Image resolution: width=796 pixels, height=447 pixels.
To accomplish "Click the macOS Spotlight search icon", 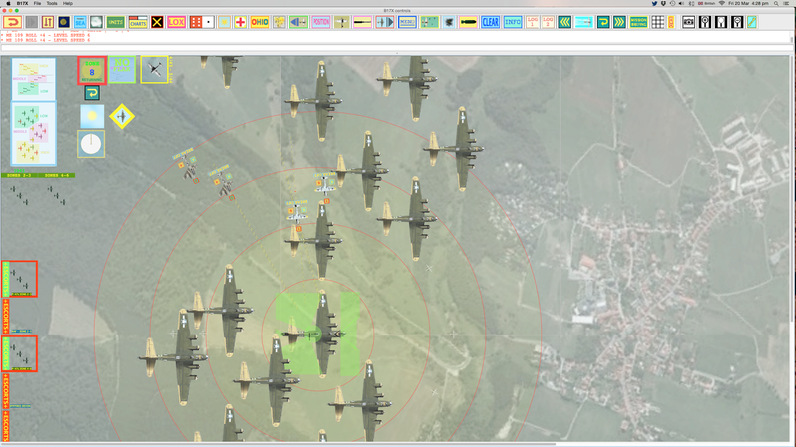I will coord(776,3).
